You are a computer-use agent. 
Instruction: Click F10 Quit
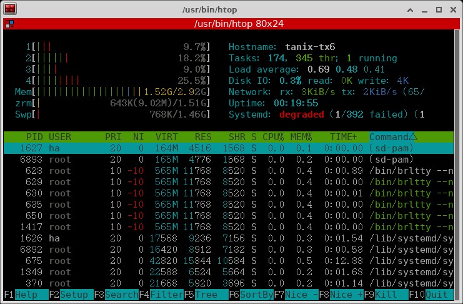click(x=431, y=295)
